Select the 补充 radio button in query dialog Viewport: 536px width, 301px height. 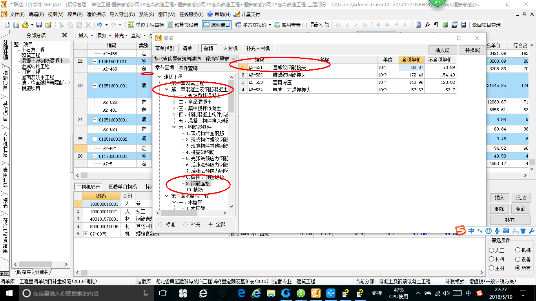(x=185, y=225)
